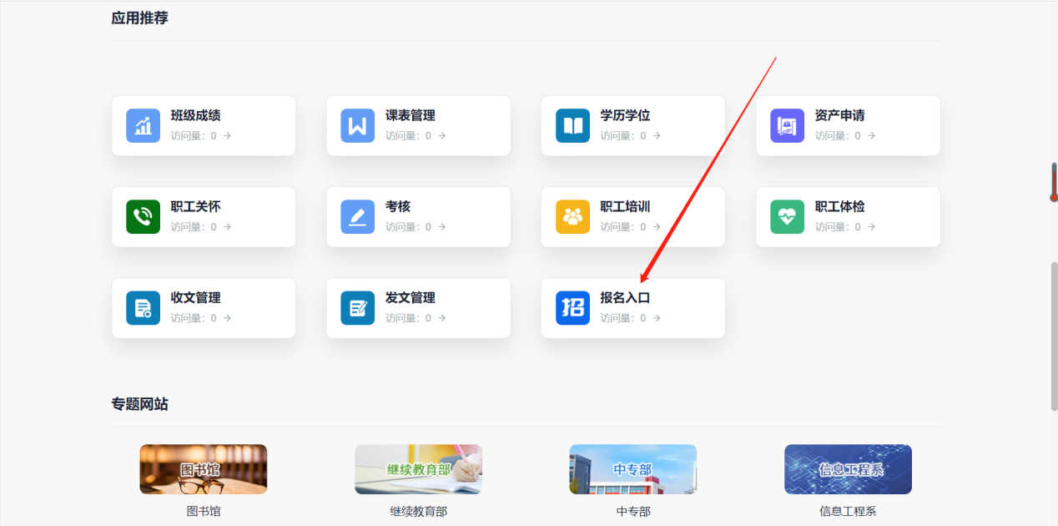Open the 发文管理 edit document icon
Screen dimensions: 1058x526
point(358,308)
